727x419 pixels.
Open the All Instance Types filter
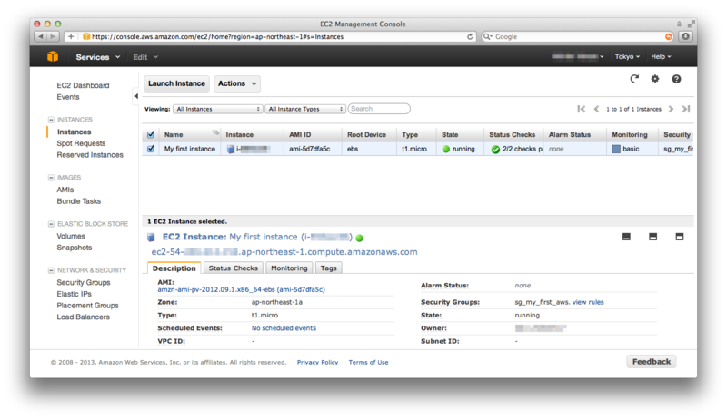pos(305,109)
